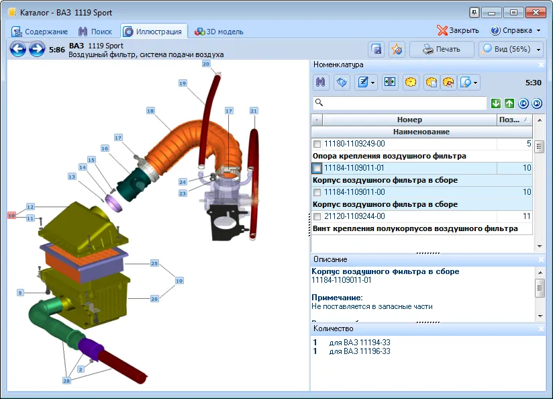Click the magnifier page icon in Номенклатура toolbar
This screenshot has width=553, height=399.
pyautogui.click(x=466, y=82)
